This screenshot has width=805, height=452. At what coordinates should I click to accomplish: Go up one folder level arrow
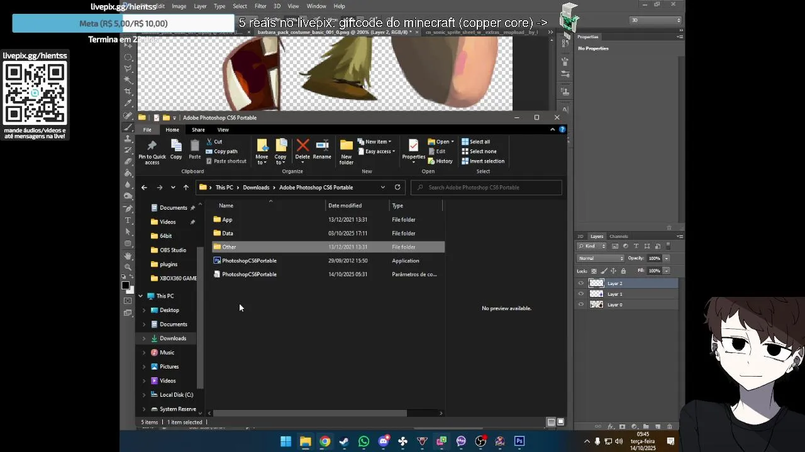[186, 187]
